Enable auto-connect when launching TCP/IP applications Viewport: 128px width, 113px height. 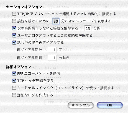coord(14,14)
